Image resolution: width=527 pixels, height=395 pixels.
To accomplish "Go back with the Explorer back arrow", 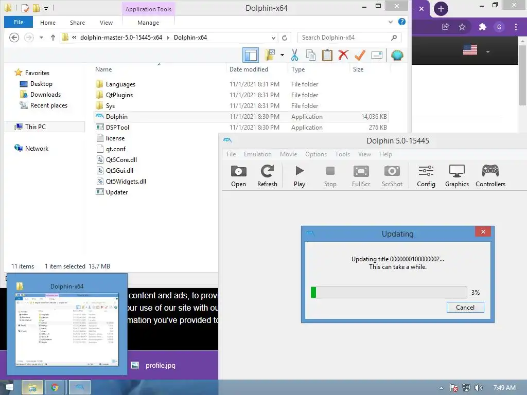I will coord(14,38).
